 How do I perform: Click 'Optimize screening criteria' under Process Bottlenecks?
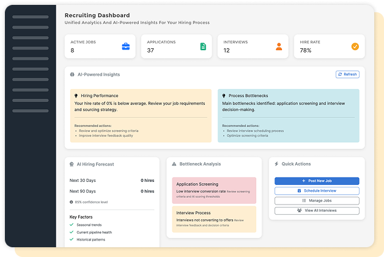[248, 136]
